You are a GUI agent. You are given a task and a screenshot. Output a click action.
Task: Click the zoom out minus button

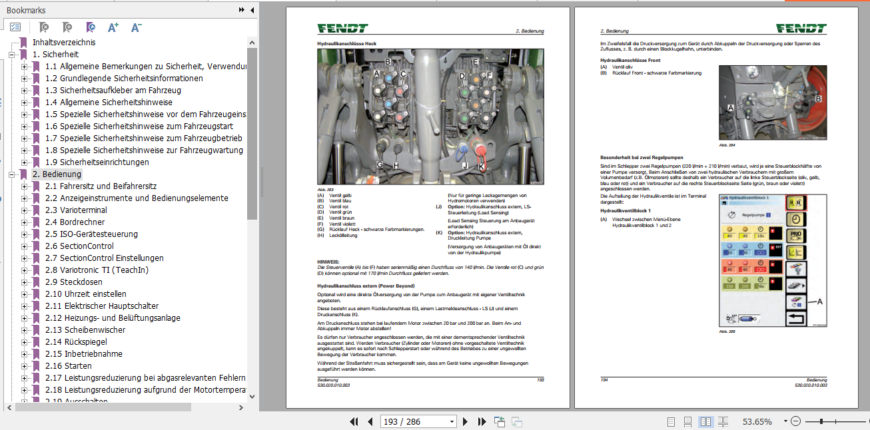tap(797, 421)
